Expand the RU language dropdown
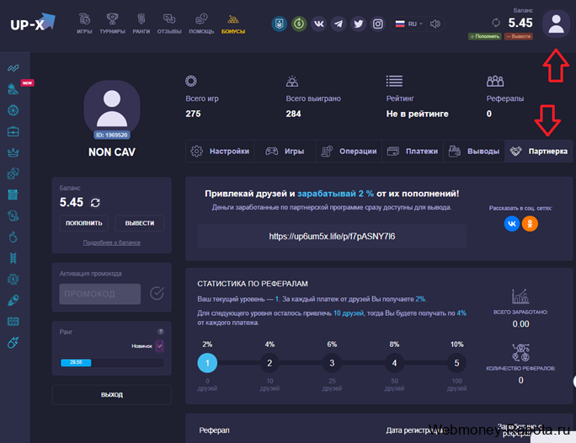576x443 pixels. pyautogui.click(x=409, y=24)
